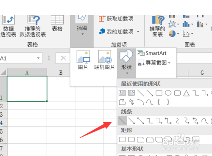This screenshot has width=212, height=156.
Task: Select curved arrow connector under 线条
Action: click(187, 121)
